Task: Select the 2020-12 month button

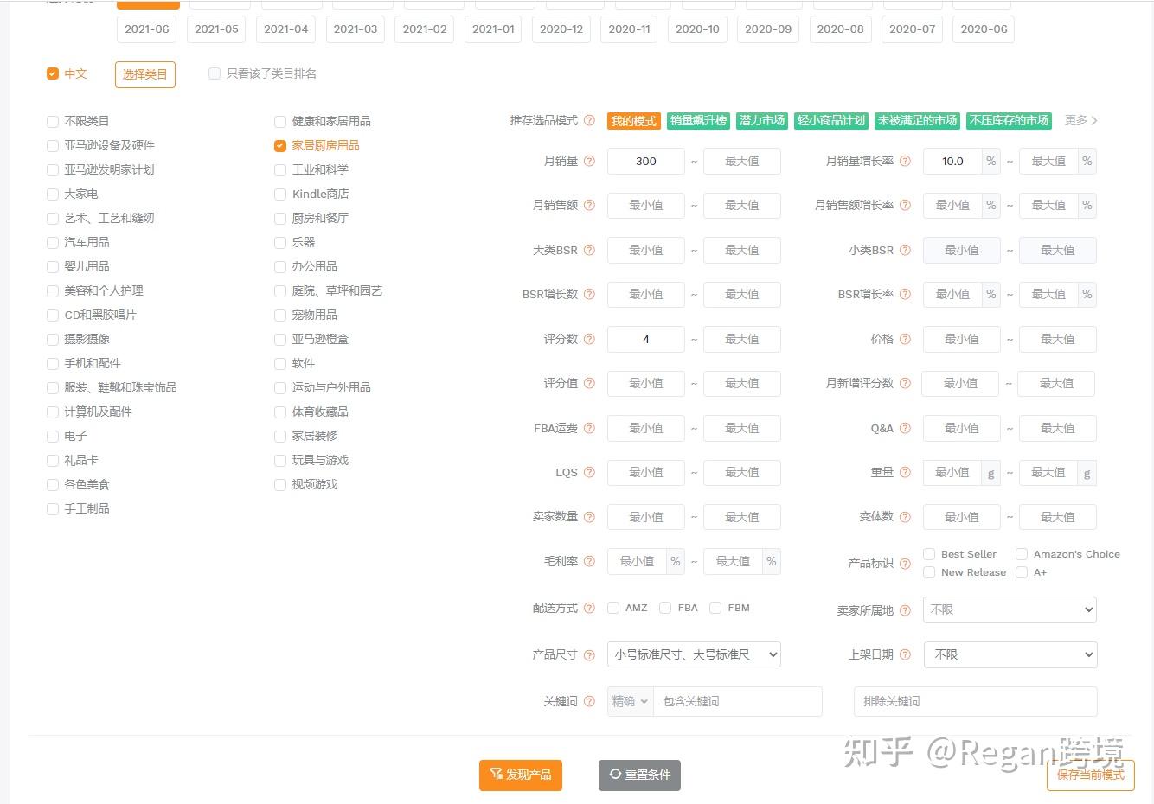Action: 561,29
